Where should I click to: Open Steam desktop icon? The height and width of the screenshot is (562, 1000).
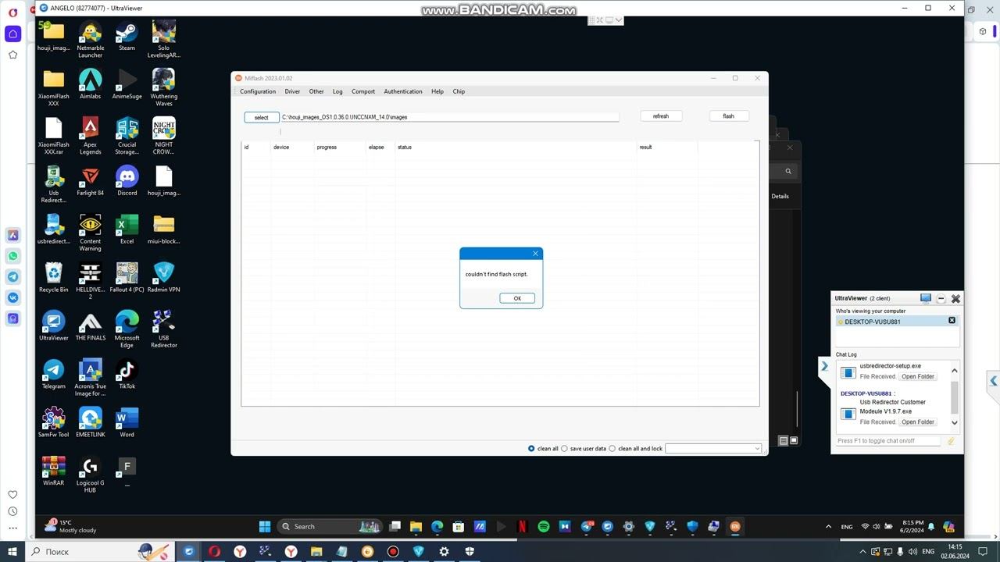pos(127,37)
